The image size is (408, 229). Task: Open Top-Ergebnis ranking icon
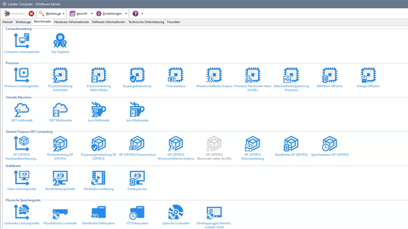tap(60, 43)
